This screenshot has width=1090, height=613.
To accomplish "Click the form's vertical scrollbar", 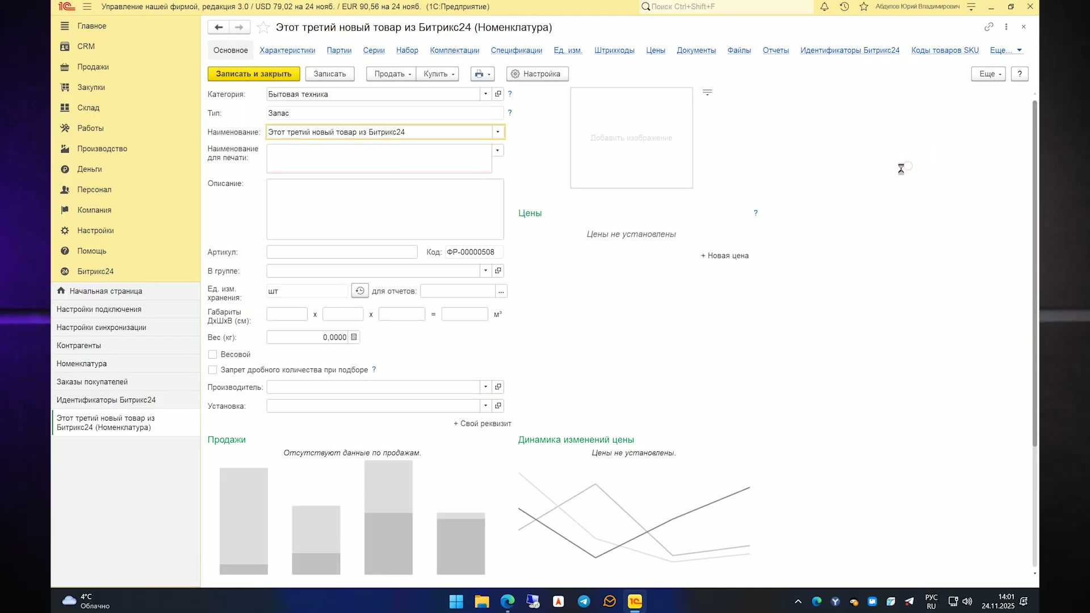I will coord(1035,272).
